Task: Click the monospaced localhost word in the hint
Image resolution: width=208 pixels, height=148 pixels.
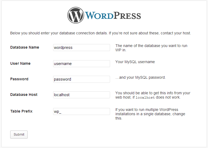Action: pos(145,98)
